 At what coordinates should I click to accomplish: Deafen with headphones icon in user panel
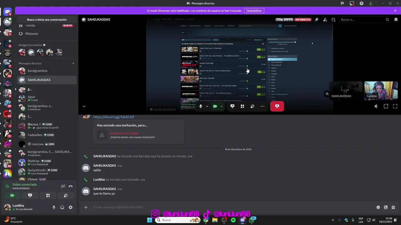62,207
